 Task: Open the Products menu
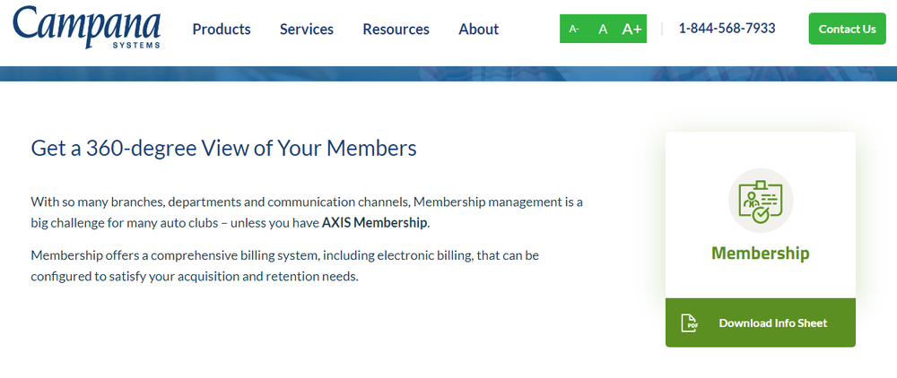coord(222,30)
